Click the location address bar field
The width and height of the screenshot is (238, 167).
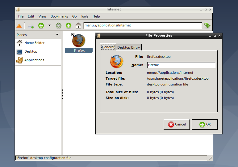(x=142, y=26)
